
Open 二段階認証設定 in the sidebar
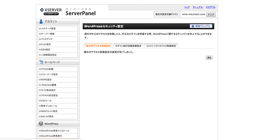pos(58,55)
